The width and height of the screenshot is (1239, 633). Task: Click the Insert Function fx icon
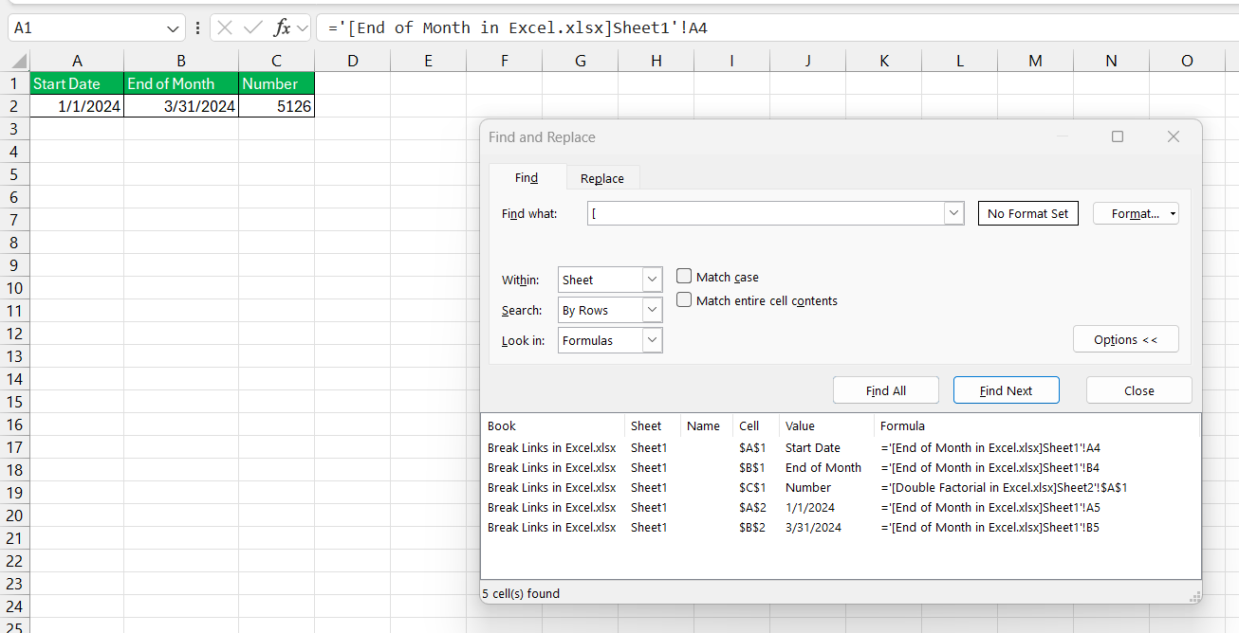coord(282,27)
